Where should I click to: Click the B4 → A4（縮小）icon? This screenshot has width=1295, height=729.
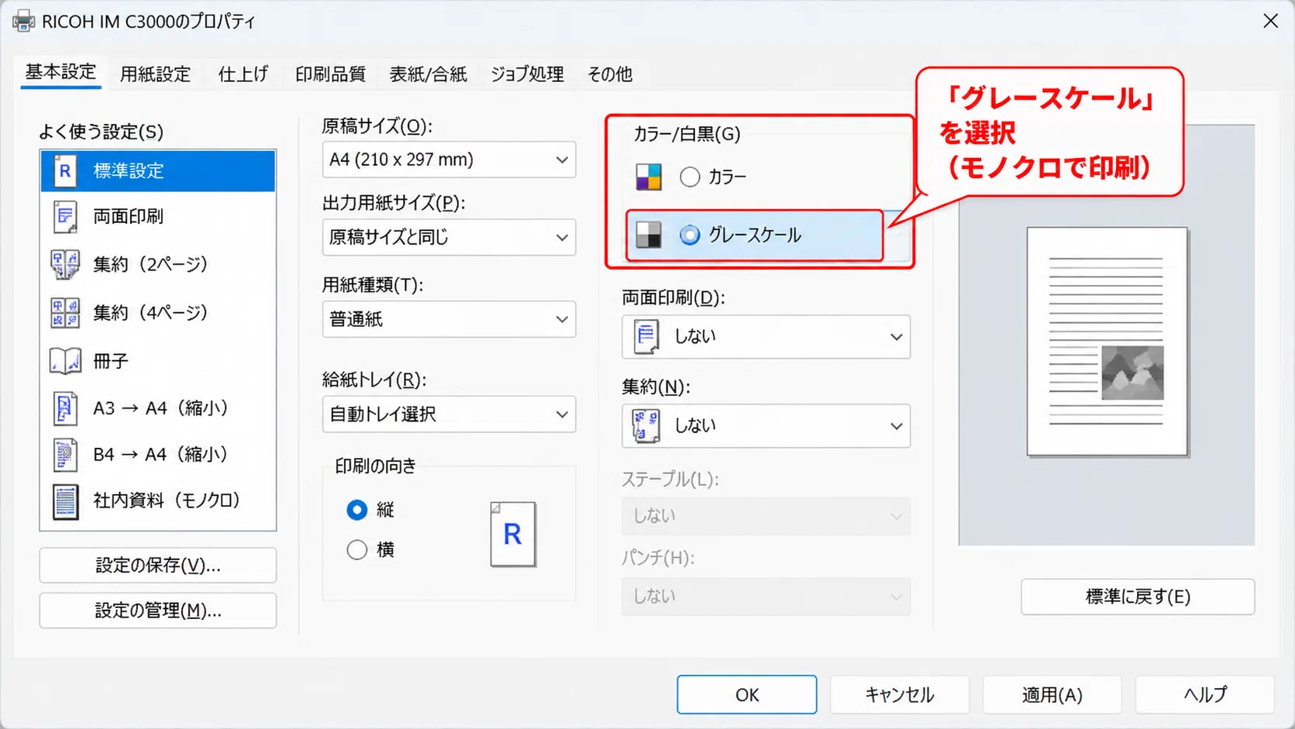(65, 455)
